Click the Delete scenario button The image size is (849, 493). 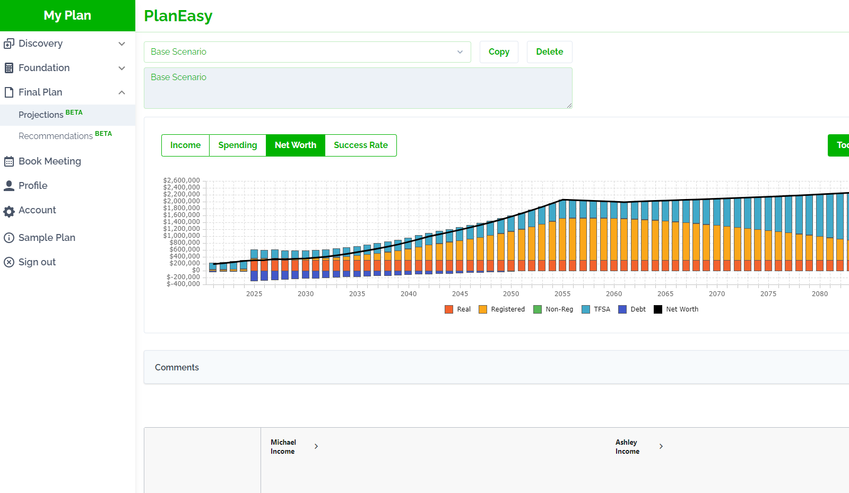pos(550,52)
